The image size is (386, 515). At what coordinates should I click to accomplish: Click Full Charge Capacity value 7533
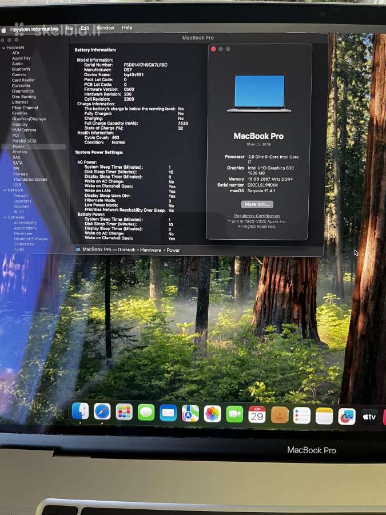tap(183, 123)
